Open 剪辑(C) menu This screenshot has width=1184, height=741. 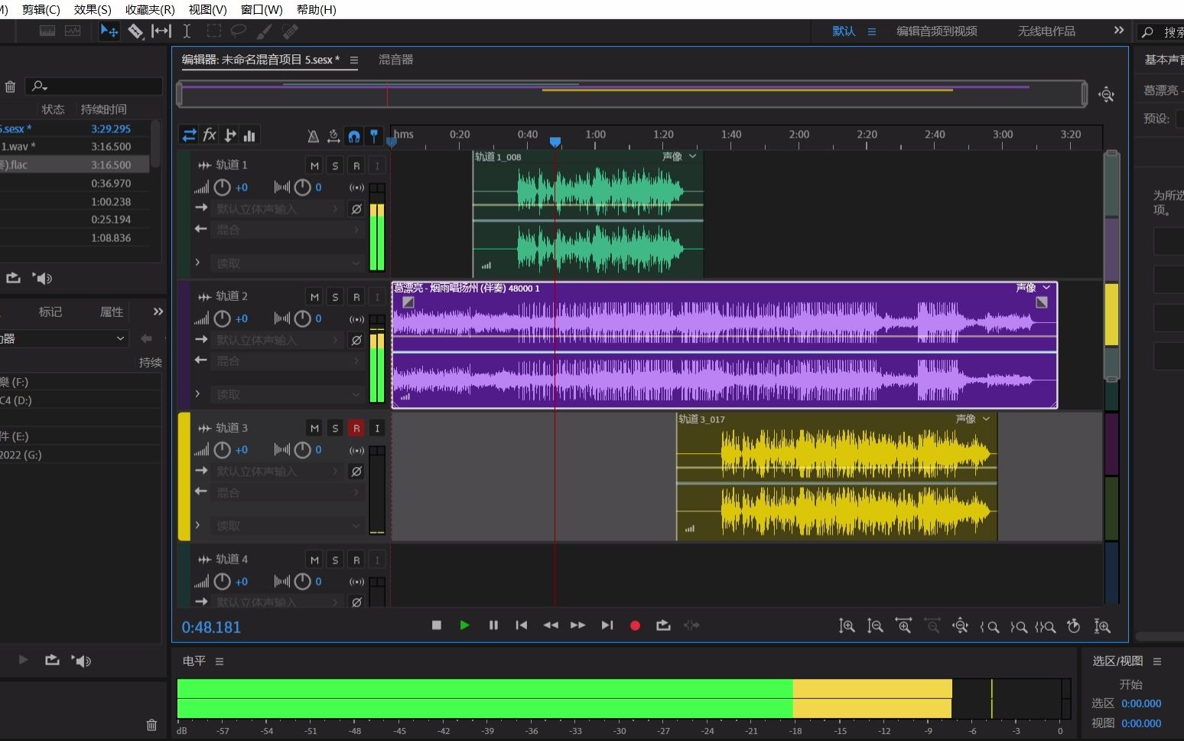[x=41, y=9]
